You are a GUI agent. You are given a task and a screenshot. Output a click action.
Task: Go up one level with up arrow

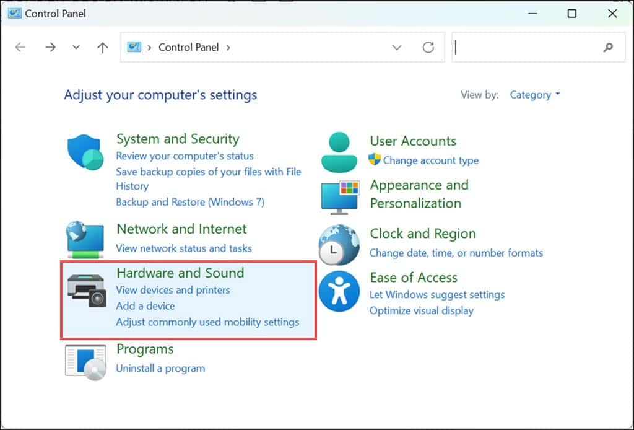pyautogui.click(x=103, y=47)
